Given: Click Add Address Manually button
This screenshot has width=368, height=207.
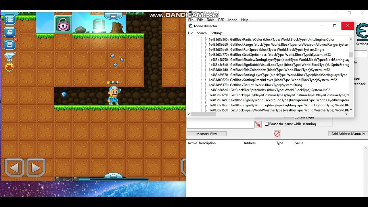Looking at the screenshot, I should 348,134.
